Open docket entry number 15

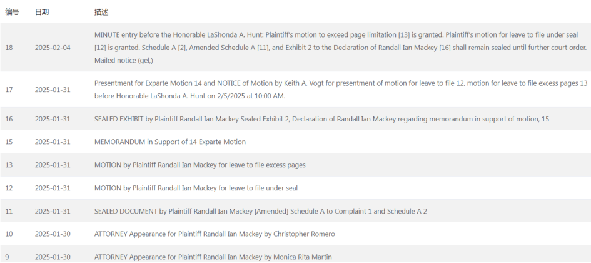coord(9,142)
